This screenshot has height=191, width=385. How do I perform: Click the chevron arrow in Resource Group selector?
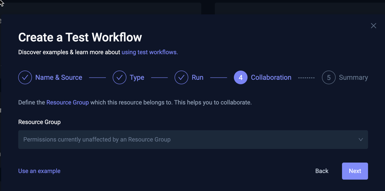(361, 139)
